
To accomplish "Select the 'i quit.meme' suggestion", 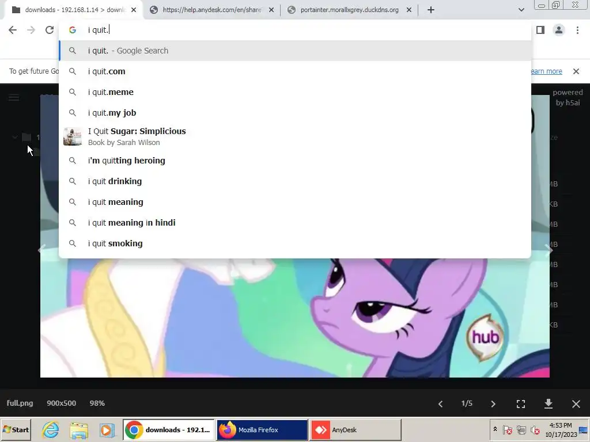I will click(x=295, y=92).
